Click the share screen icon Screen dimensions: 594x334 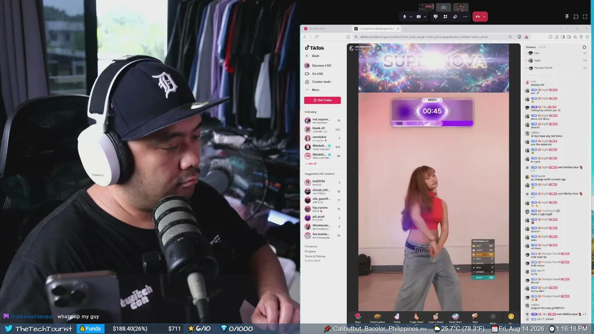[x=435, y=17]
